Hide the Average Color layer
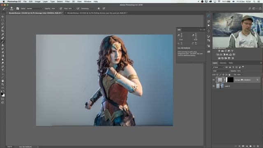The image size is (263, 148). point(214,80)
